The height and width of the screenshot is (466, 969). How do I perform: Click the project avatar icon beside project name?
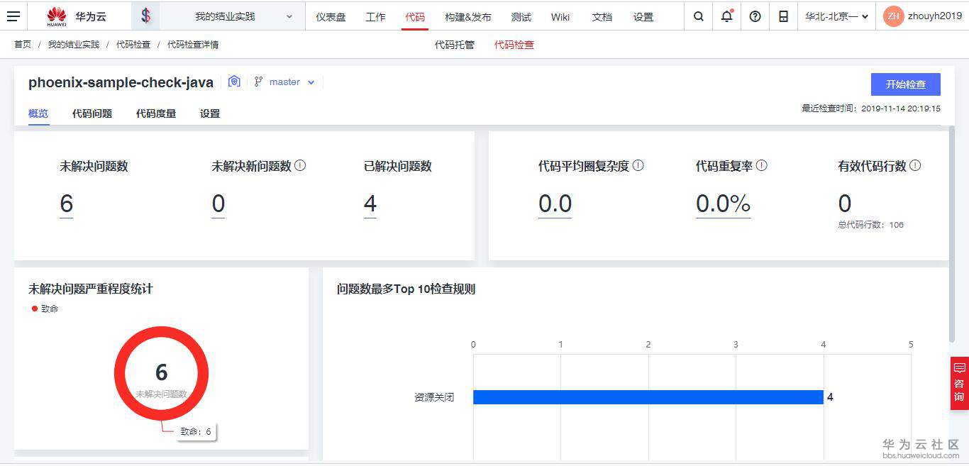[x=145, y=16]
